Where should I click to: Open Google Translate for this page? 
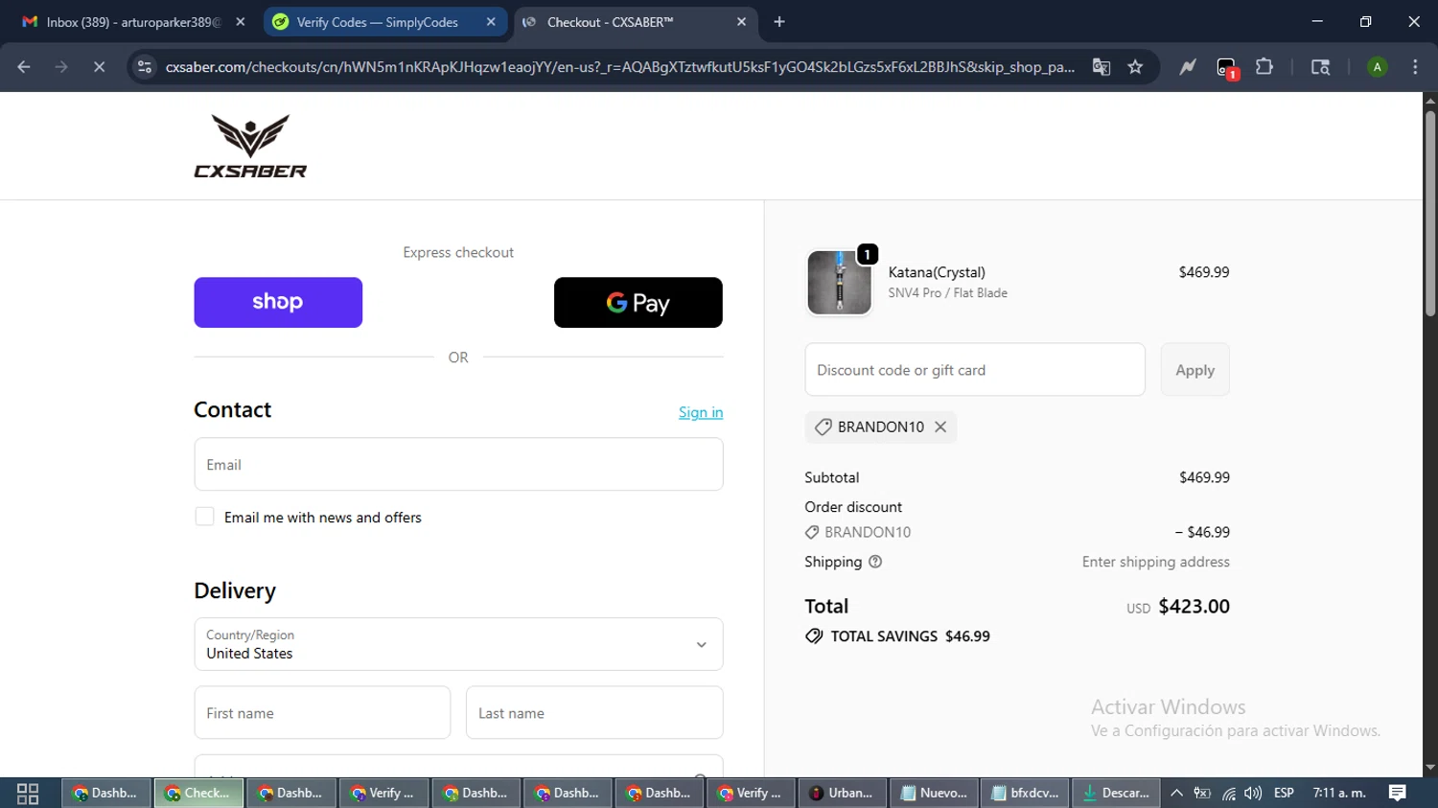pos(1101,67)
